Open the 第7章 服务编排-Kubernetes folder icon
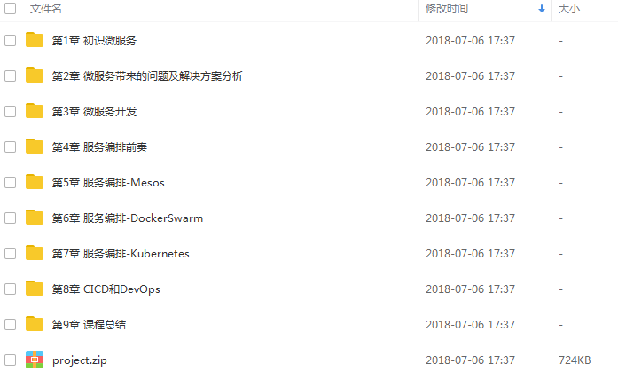The height and width of the screenshot is (372, 618). point(35,253)
